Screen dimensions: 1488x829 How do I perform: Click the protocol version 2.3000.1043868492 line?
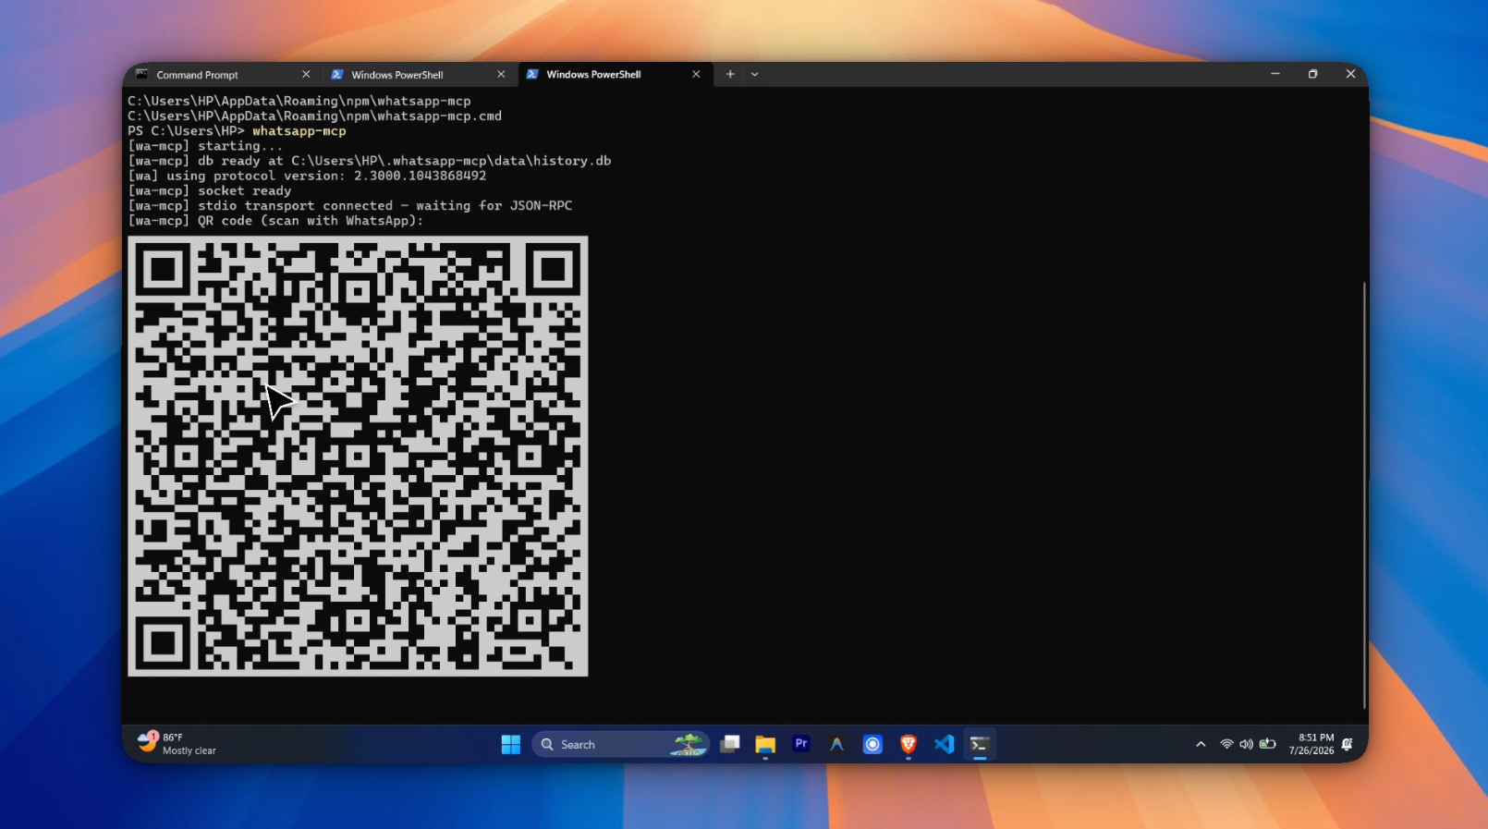(x=307, y=176)
